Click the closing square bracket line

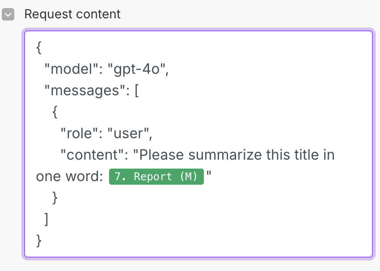tap(46, 219)
